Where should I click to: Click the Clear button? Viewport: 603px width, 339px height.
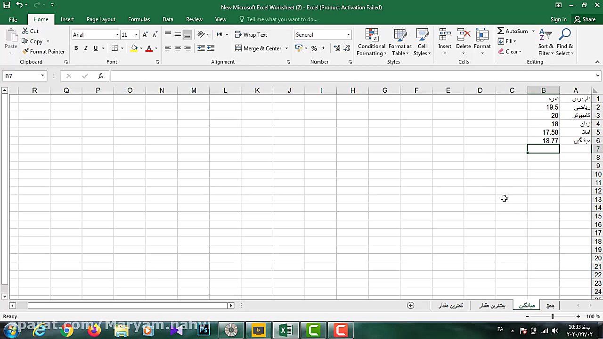[510, 52]
